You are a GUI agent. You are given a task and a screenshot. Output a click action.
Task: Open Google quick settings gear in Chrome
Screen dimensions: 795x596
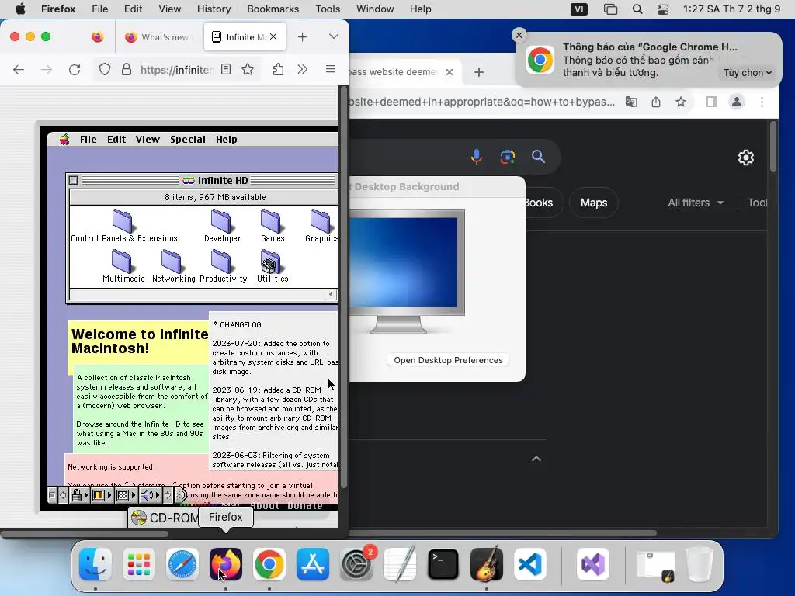tap(746, 158)
